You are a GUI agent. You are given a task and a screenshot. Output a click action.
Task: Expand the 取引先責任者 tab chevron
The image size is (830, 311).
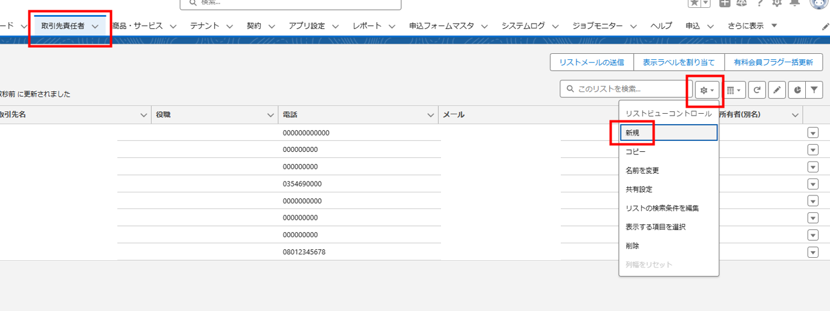95,27
